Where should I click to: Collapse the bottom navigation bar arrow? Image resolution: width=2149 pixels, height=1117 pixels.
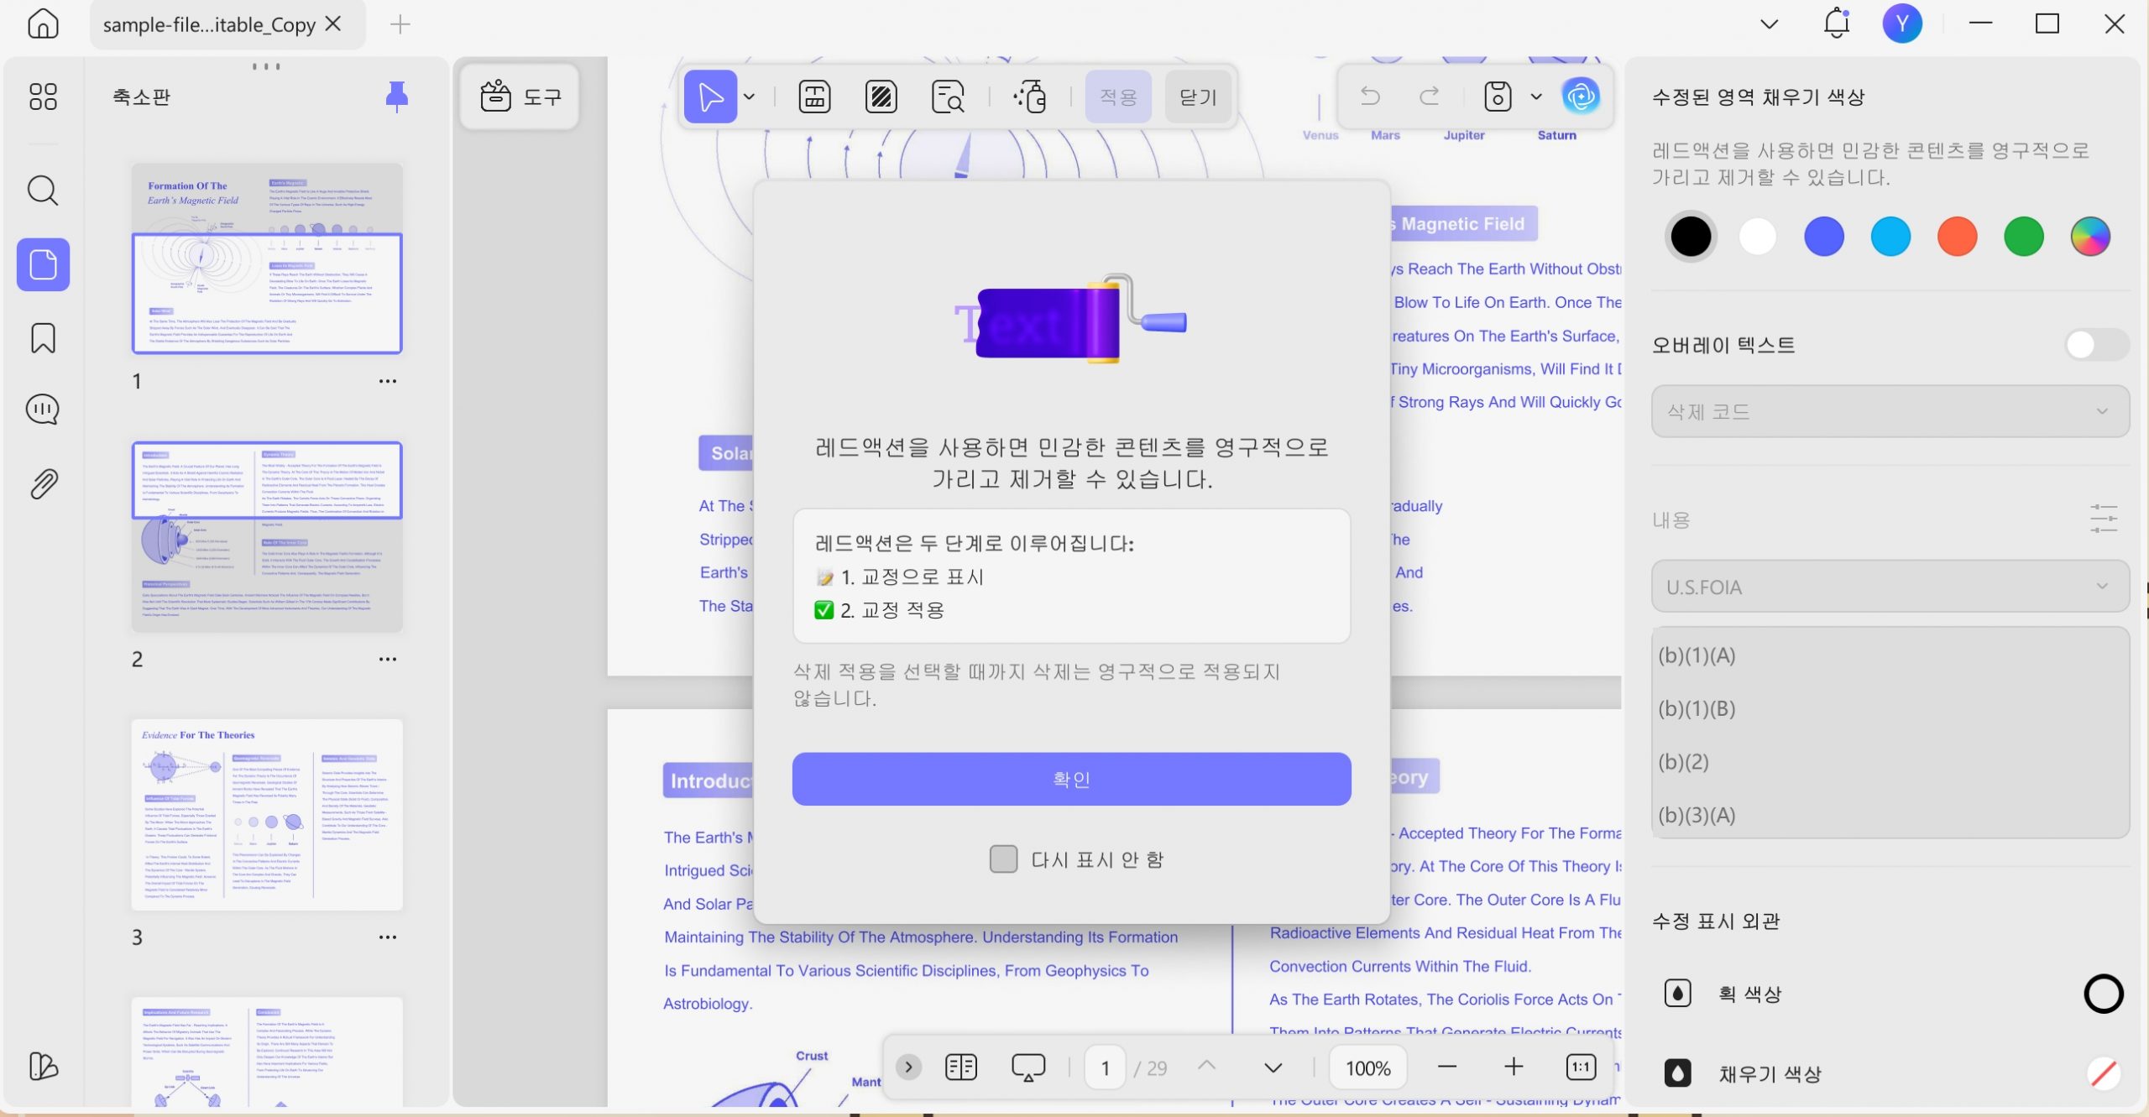point(908,1067)
